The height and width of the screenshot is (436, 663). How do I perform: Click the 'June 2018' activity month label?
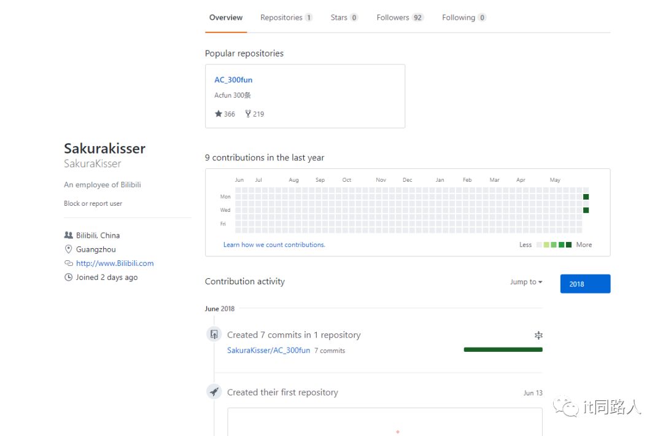[x=219, y=309]
